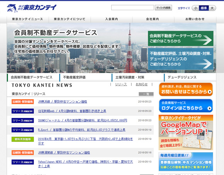Viewport: 224px width, 175px height.
Task: Click blue 不動産鑑定評価 デューデリジェンス introduction banner
Action: point(181,59)
